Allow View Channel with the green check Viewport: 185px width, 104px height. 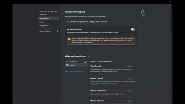[134, 66]
